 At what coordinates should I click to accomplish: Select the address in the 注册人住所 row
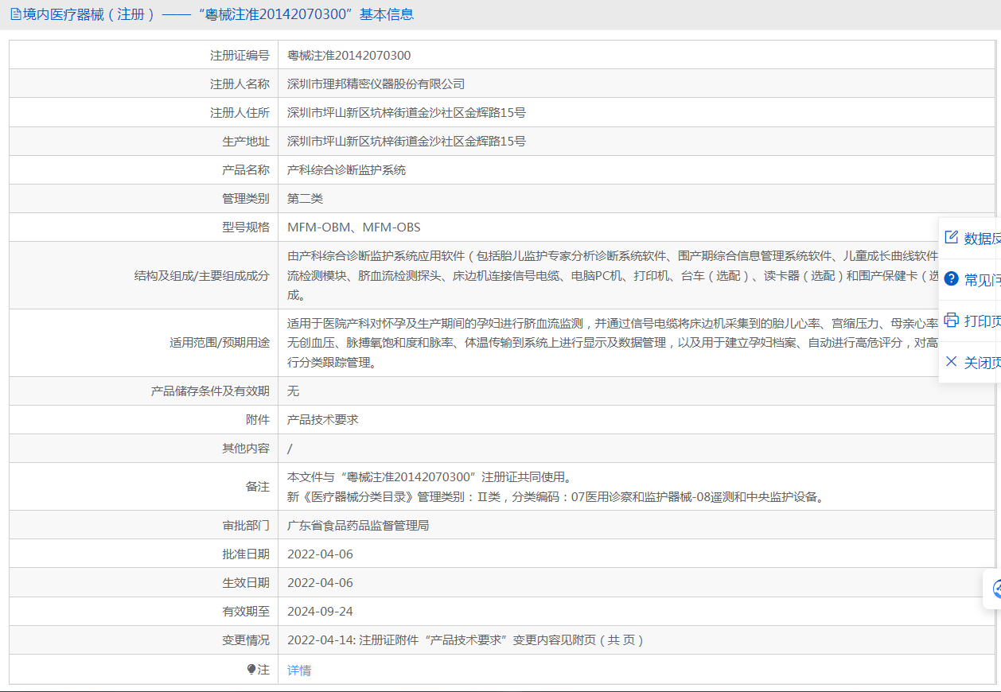(407, 113)
